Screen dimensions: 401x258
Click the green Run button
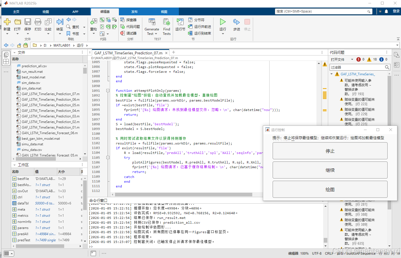point(222,22)
